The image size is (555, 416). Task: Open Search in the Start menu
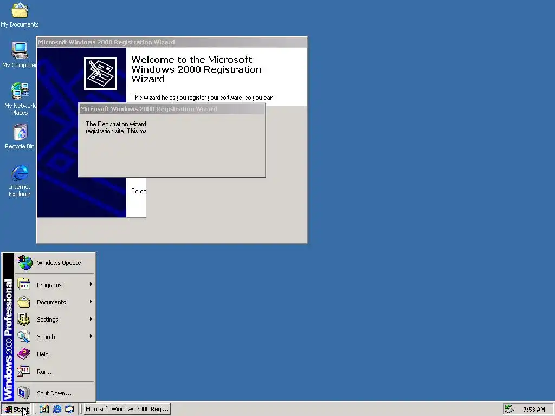[55, 337]
